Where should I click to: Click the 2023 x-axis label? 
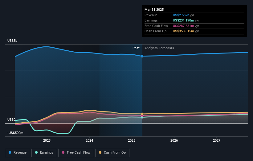coord(47,140)
